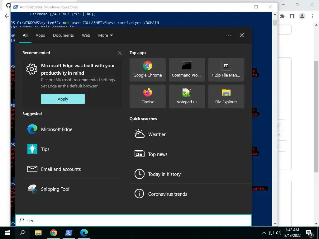Image resolution: width=319 pixels, height=239 pixels.
Task: Open Chrome three-dot menu
Action: [x=312, y=16]
